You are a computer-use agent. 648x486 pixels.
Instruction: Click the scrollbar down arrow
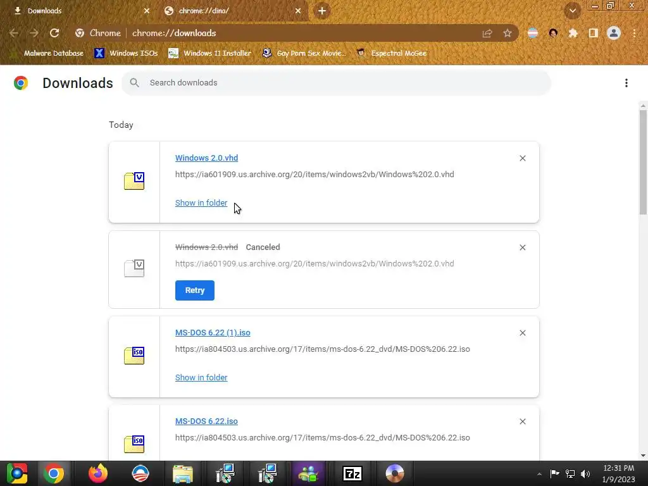point(643,456)
